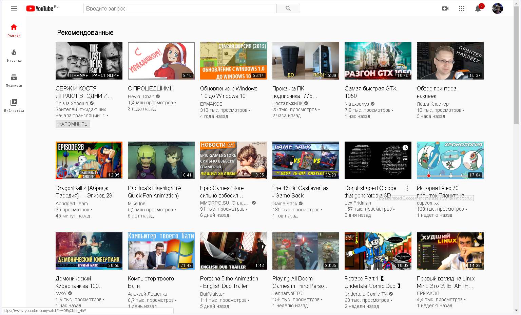Open the title 'Самая быстрая GTX 1050'

pyautogui.click(x=370, y=92)
